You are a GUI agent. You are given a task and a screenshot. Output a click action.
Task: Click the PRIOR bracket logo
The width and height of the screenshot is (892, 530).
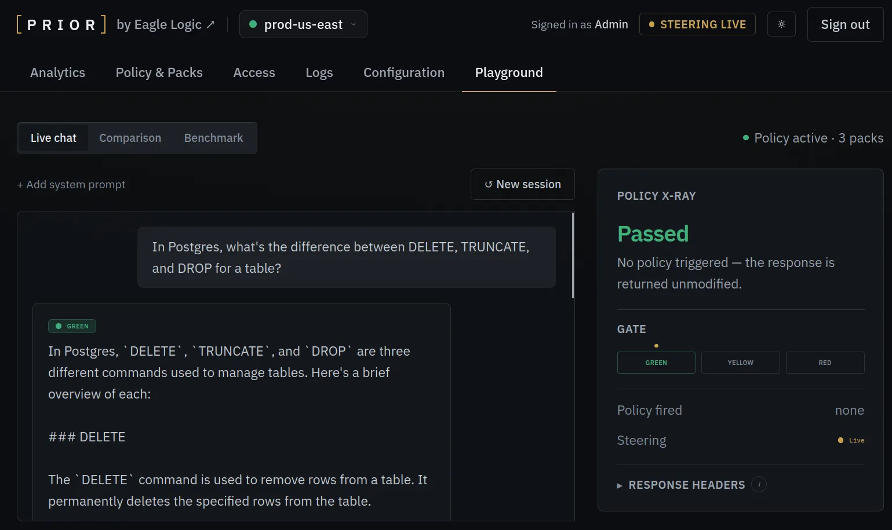pyautogui.click(x=61, y=24)
